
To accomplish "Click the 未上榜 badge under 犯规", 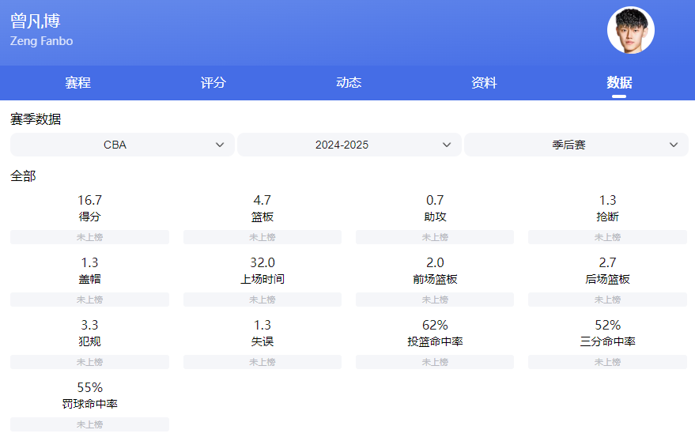I will coord(89,362).
